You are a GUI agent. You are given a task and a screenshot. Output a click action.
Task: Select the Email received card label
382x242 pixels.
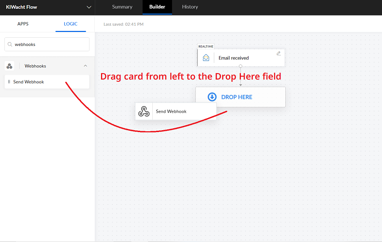(x=234, y=58)
